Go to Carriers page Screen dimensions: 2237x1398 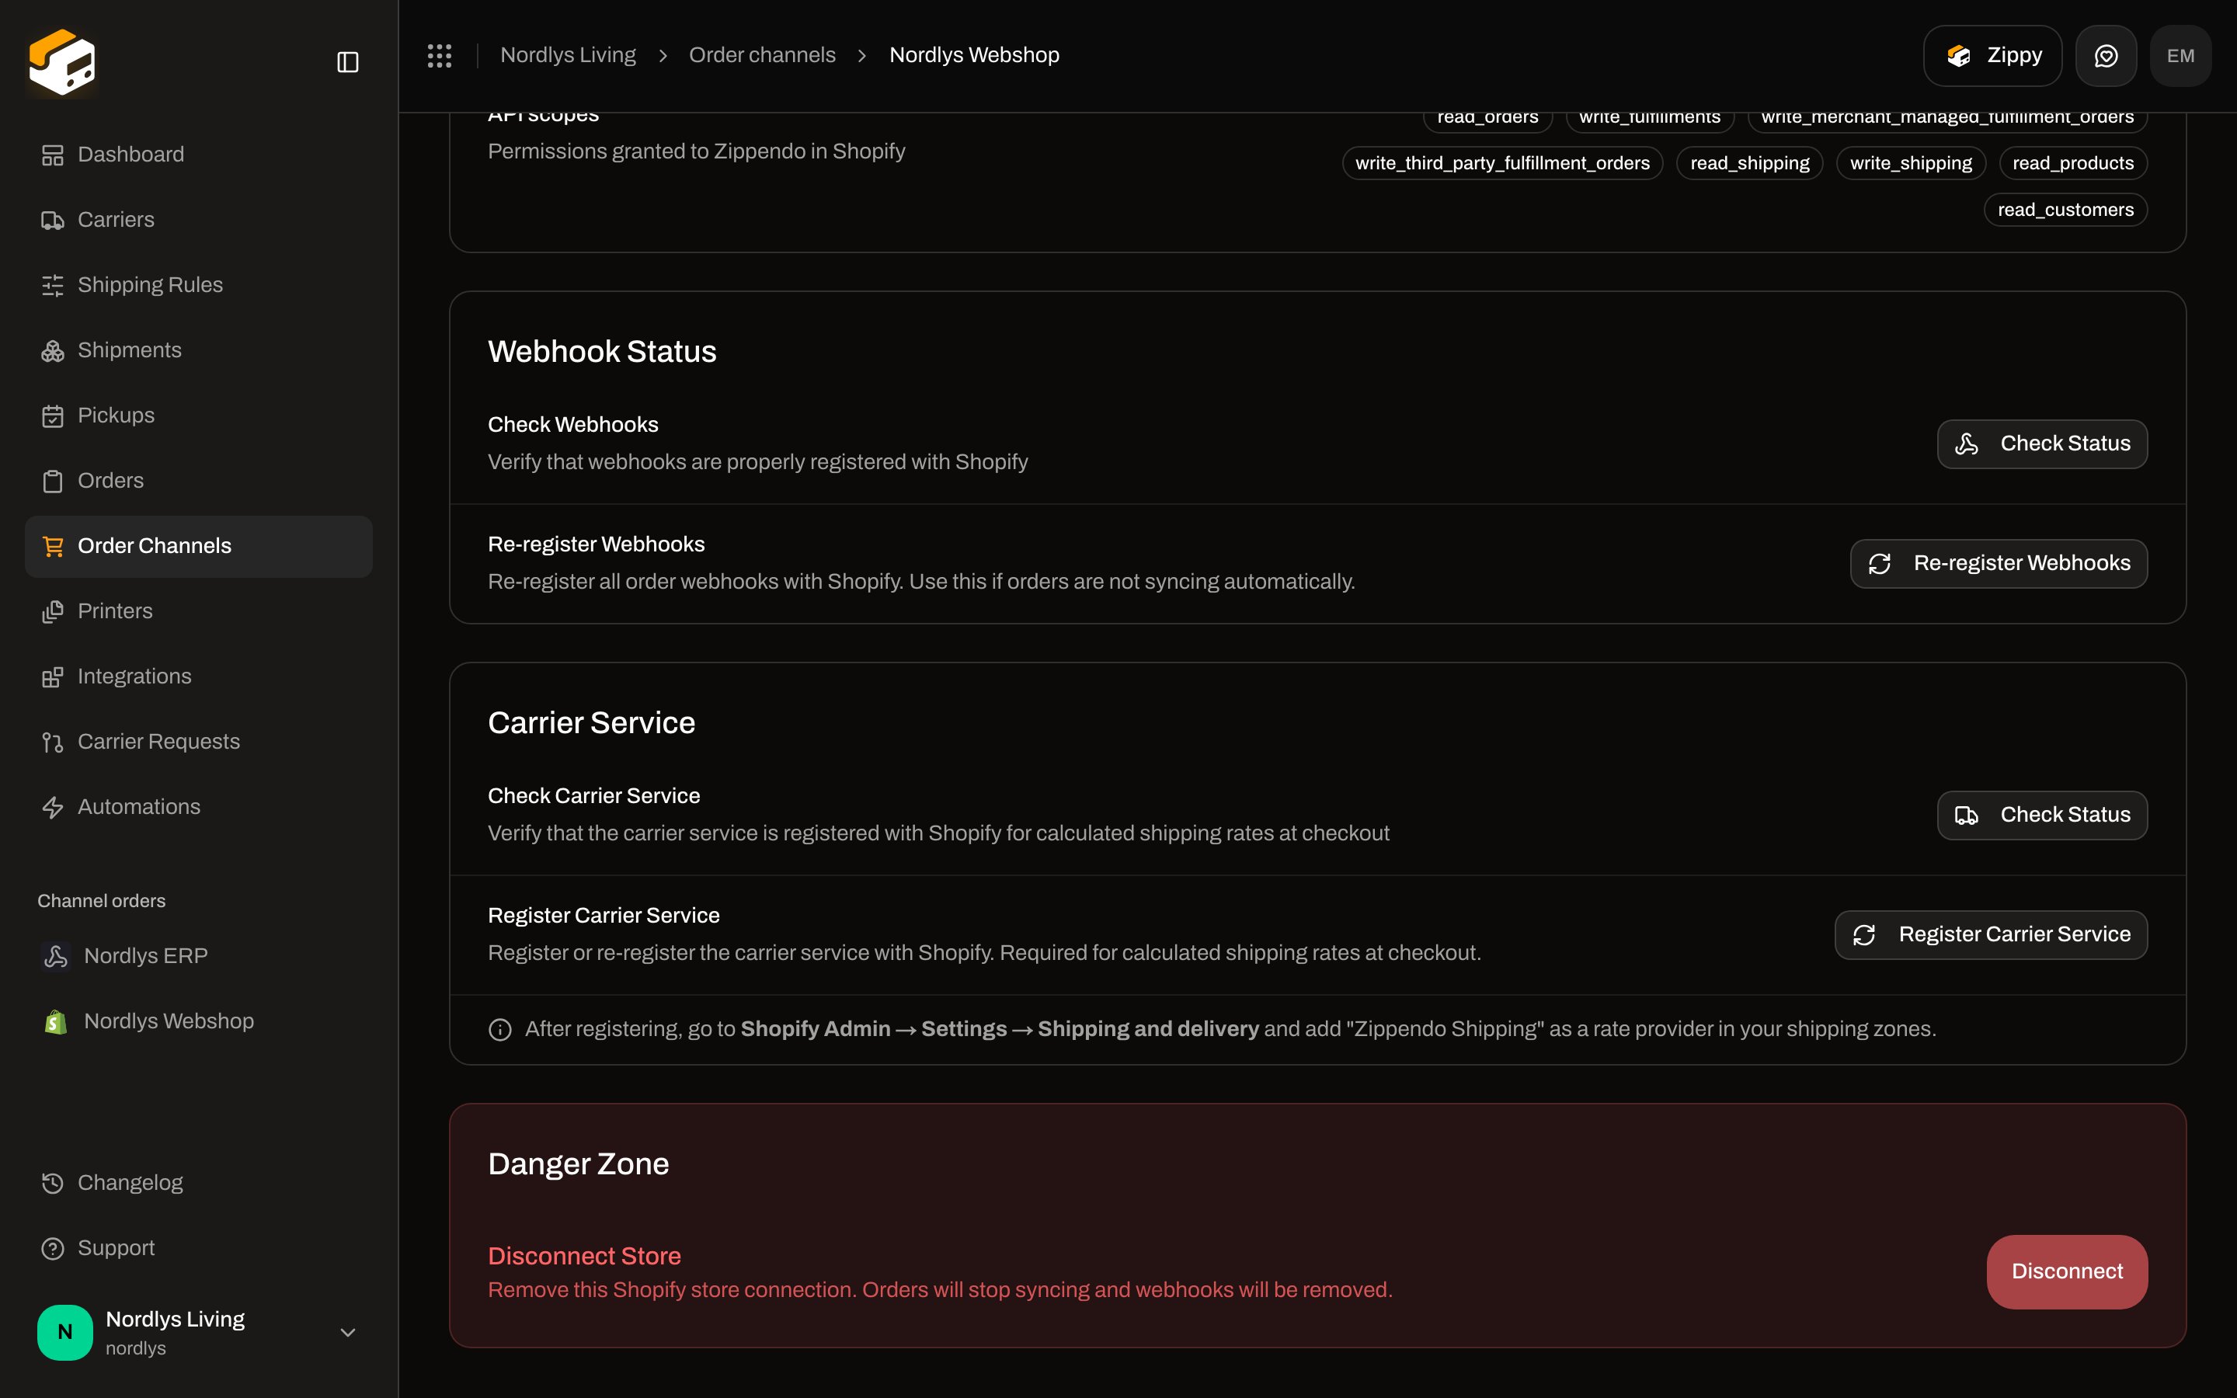(199, 220)
